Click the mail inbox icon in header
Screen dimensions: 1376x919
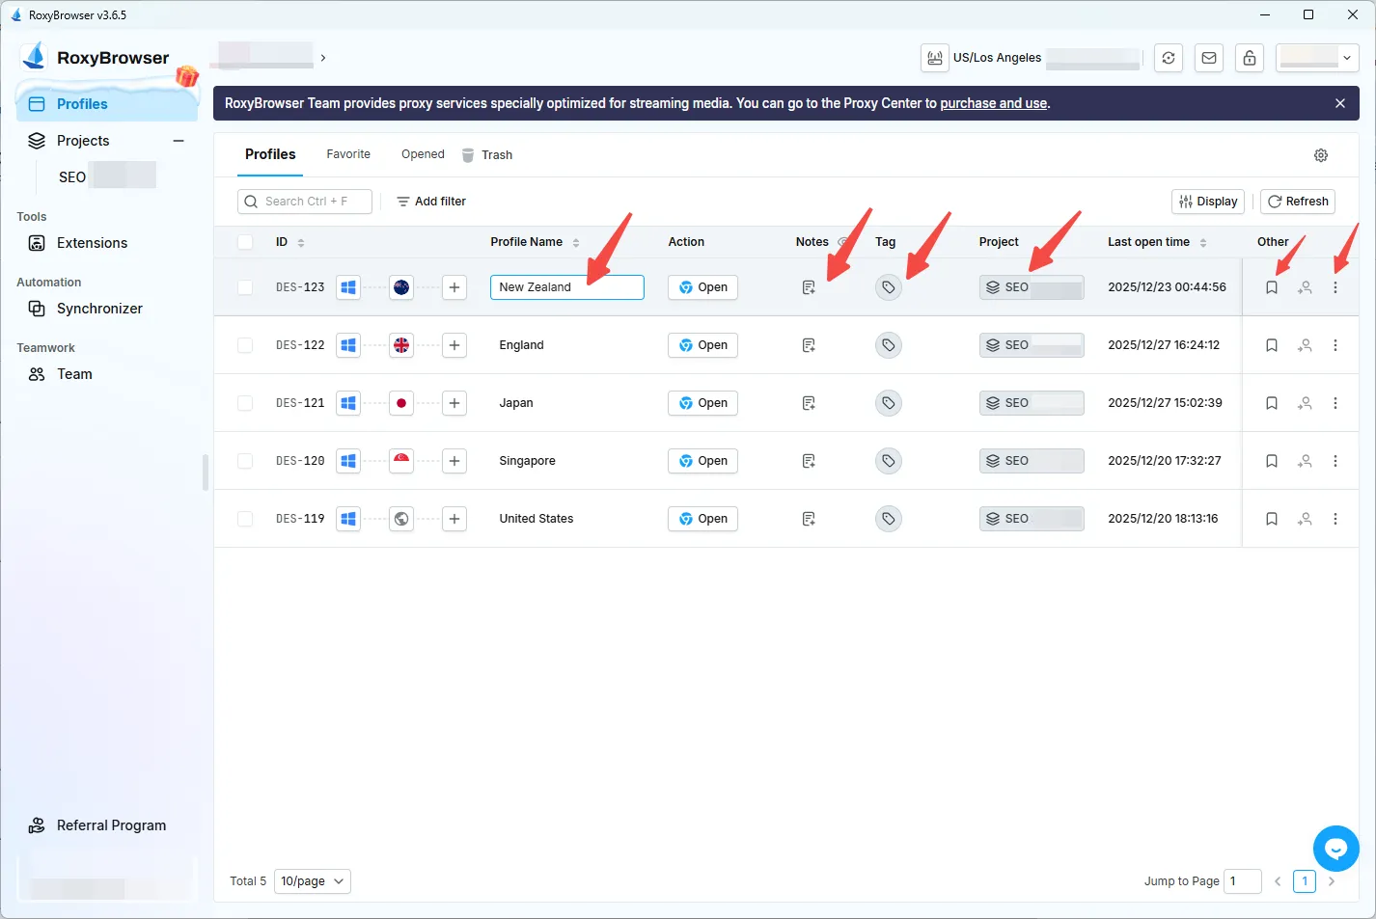click(1208, 58)
